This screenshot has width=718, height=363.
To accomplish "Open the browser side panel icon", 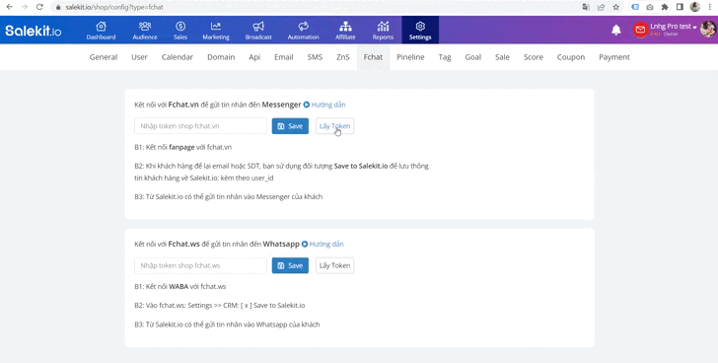I will pyautogui.click(x=680, y=7).
